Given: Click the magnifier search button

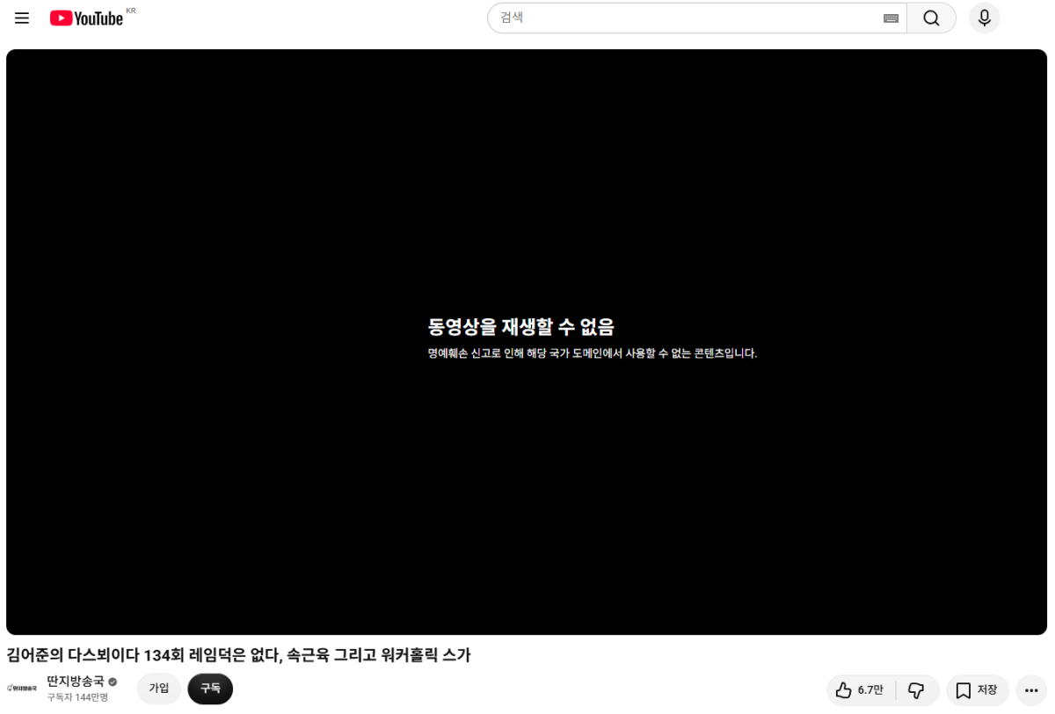Looking at the screenshot, I should [931, 18].
